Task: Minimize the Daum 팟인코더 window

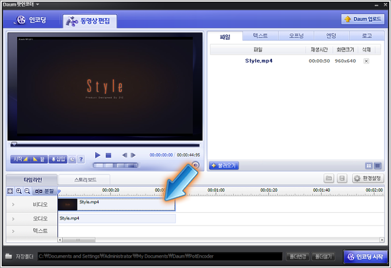Action: point(377,5)
